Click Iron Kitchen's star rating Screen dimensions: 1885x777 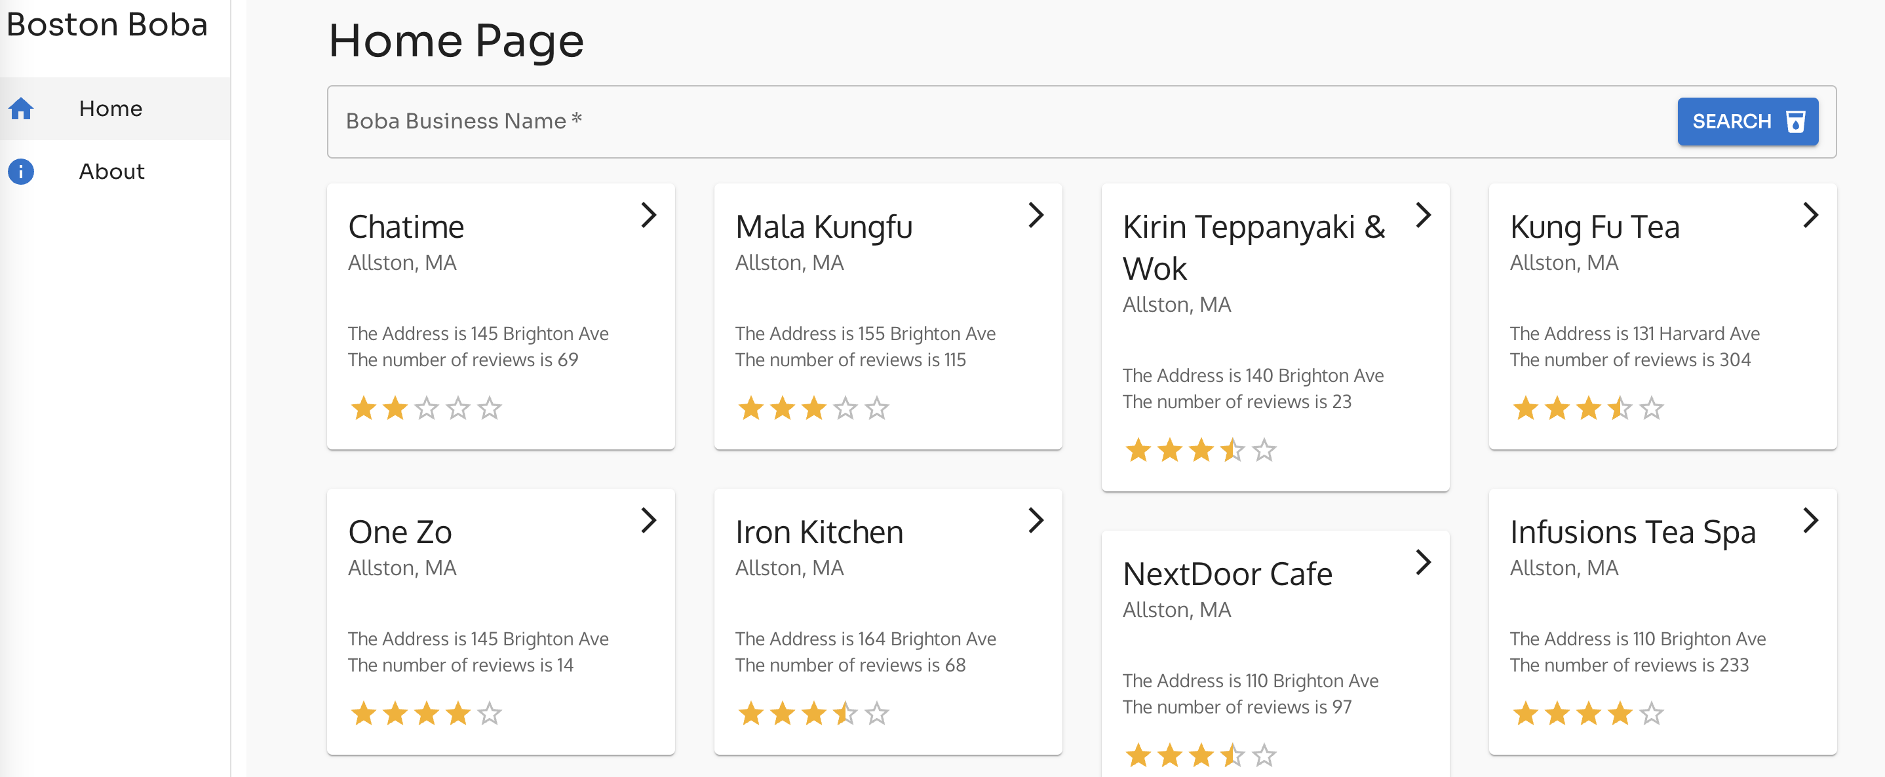pos(813,713)
